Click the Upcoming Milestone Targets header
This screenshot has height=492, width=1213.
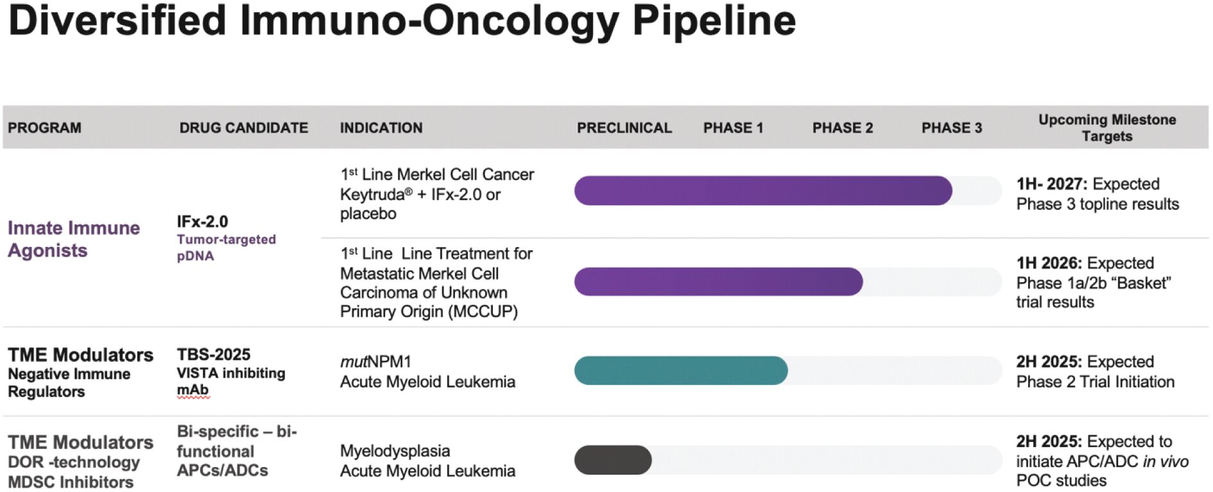[1107, 128]
